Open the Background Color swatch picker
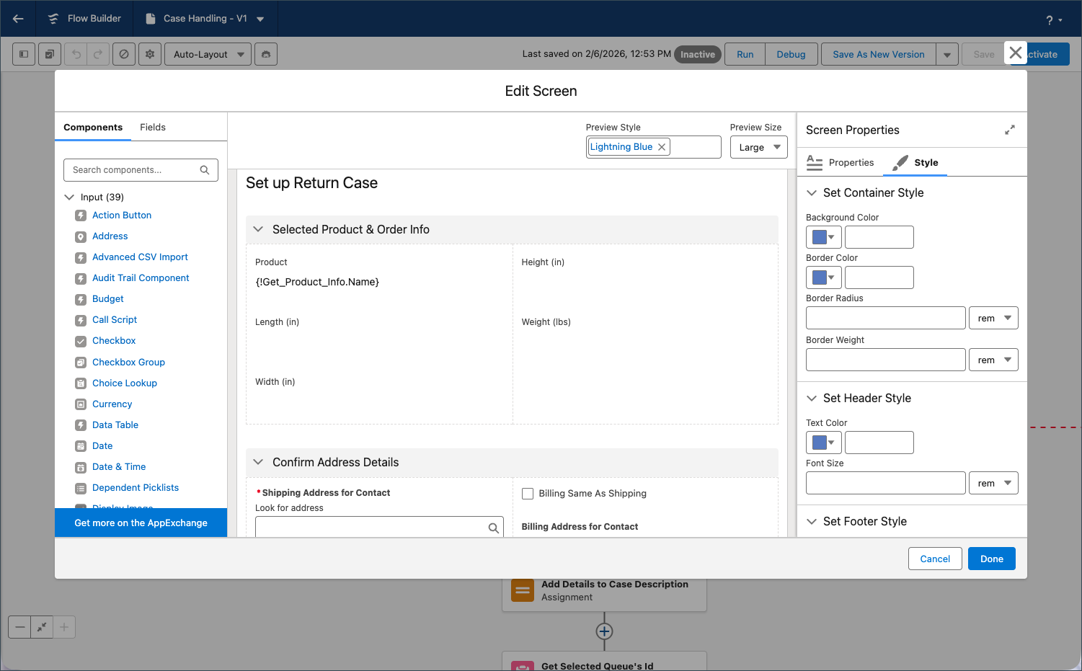Image resolution: width=1082 pixels, height=671 pixels. click(823, 237)
